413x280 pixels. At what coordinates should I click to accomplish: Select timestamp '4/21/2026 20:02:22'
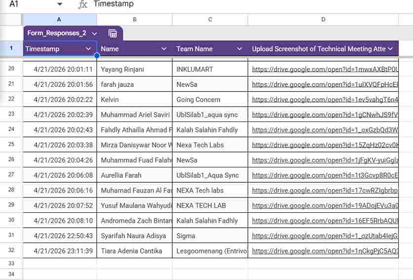pyautogui.click(x=60, y=99)
